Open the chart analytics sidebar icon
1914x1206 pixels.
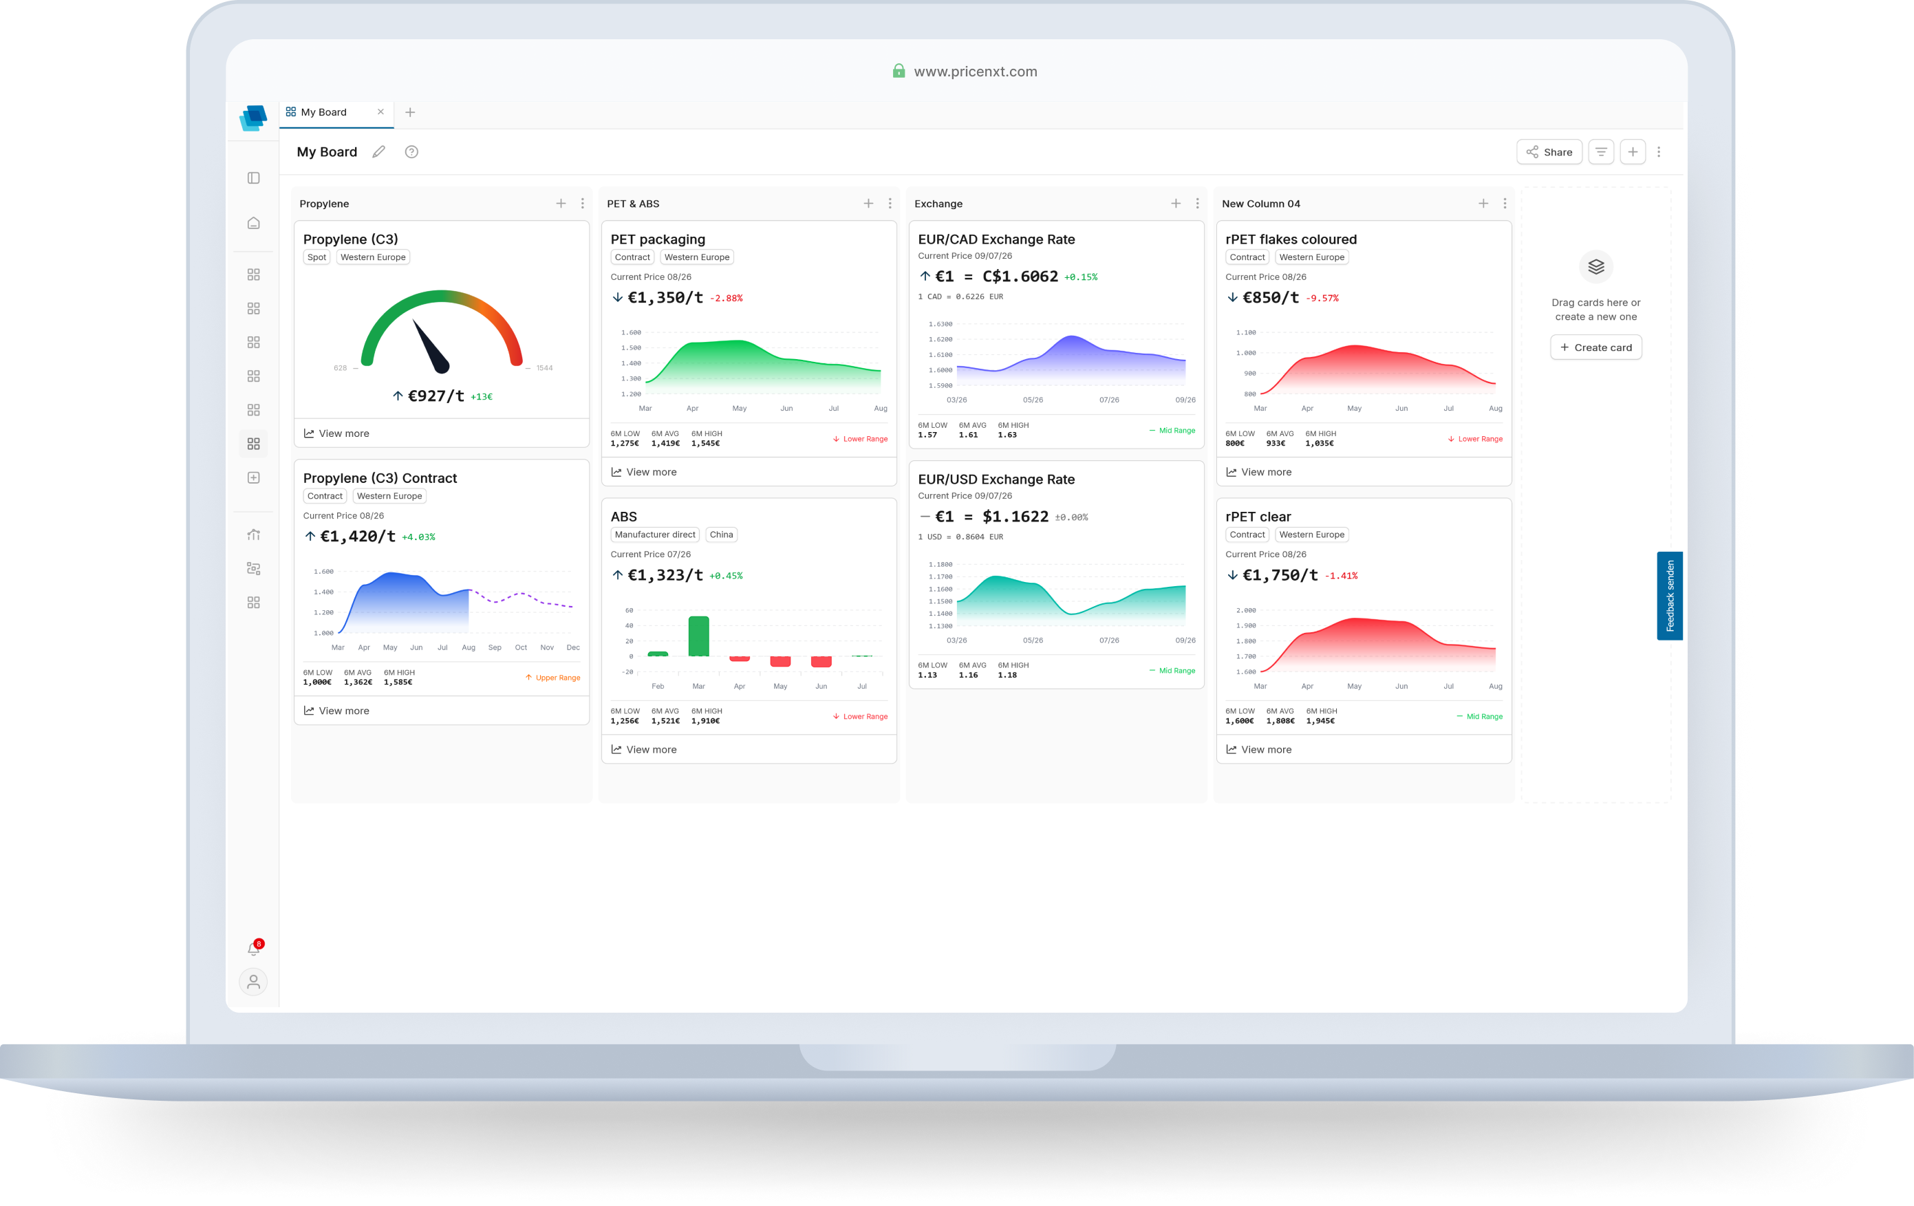click(x=254, y=535)
